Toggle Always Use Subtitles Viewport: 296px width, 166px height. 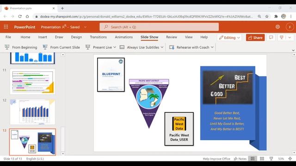pos(140,47)
